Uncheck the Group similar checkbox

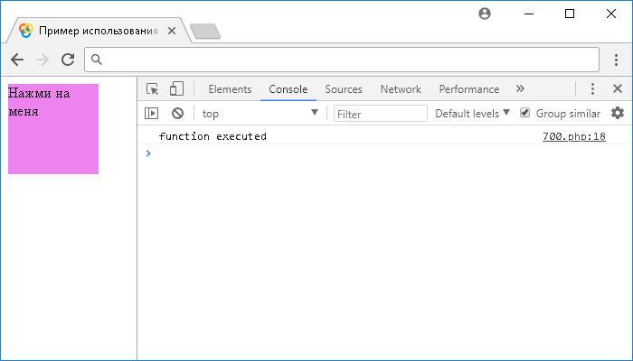point(524,113)
